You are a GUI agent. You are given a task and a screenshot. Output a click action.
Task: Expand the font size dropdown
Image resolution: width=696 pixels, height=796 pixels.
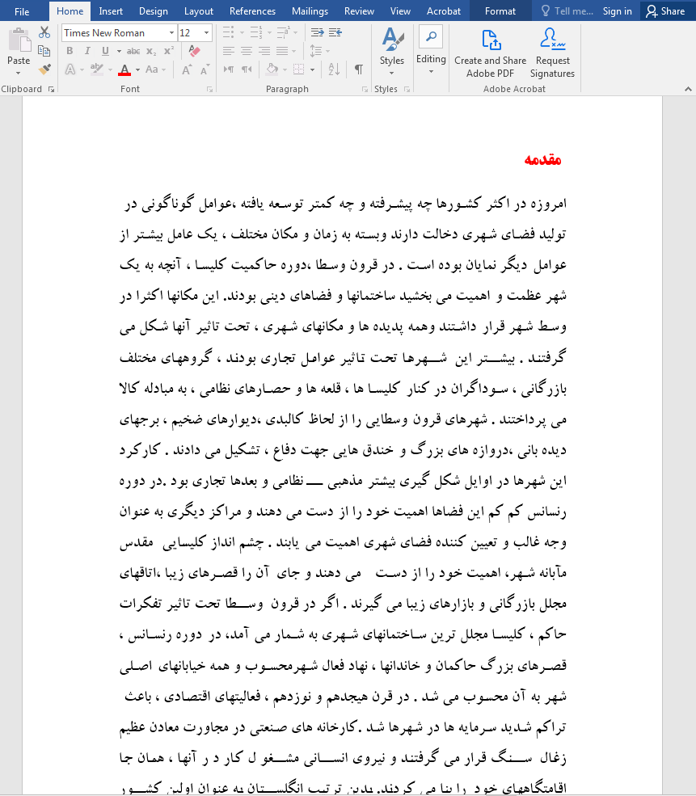point(207,33)
